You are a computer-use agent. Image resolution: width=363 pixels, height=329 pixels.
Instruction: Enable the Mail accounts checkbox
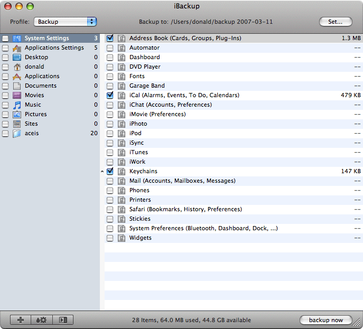[110, 181]
